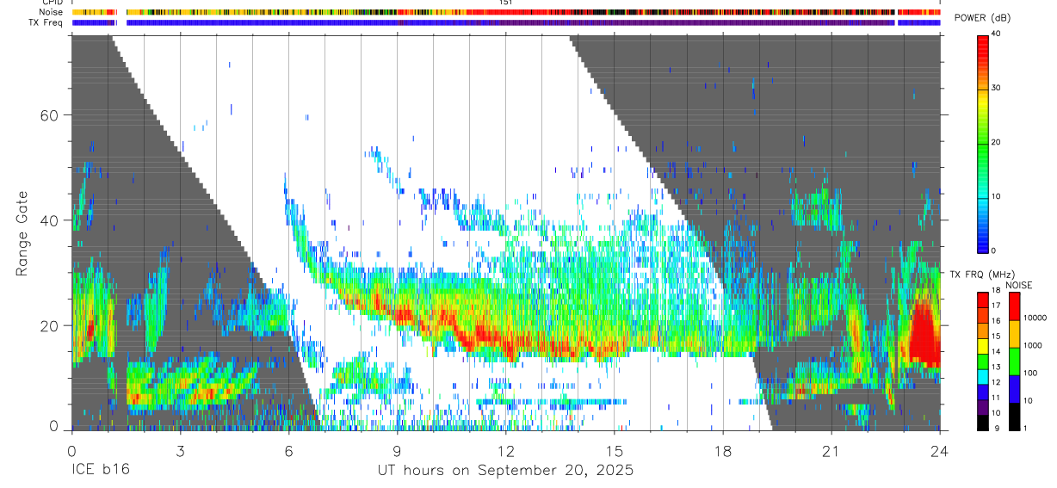Viewport: 1057px width, 488px height.
Task: Click the 18 hour tick label on time axis
Action: point(723,451)
